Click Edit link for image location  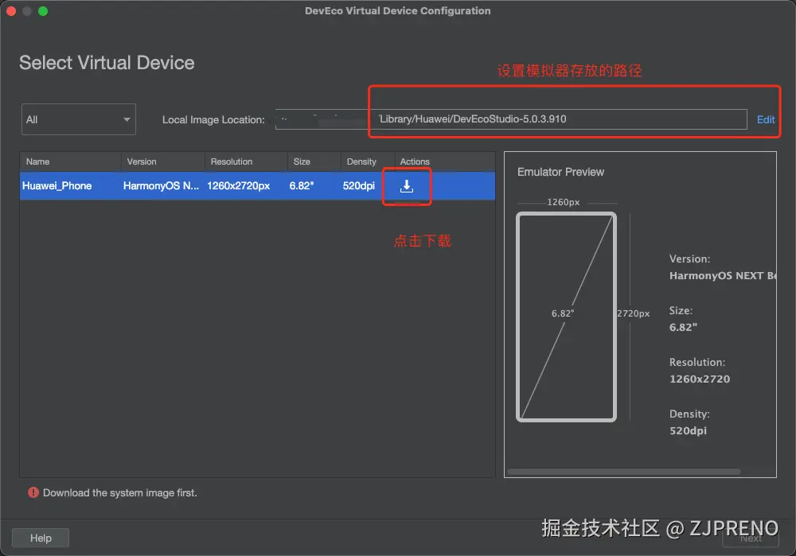click(766, 119)
